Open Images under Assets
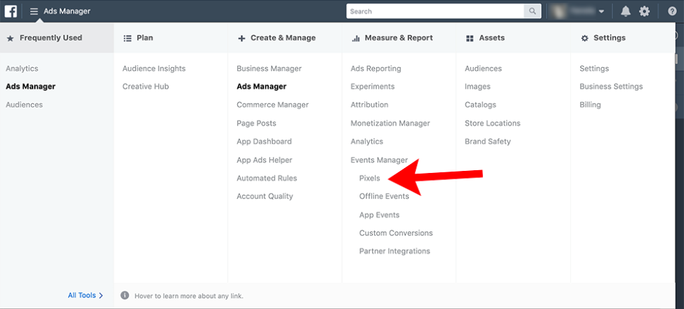Screen dimensions: 684x309 [x=477, y=86]
